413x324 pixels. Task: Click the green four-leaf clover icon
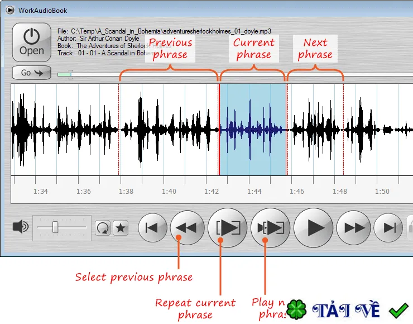[x=296, y=309]
